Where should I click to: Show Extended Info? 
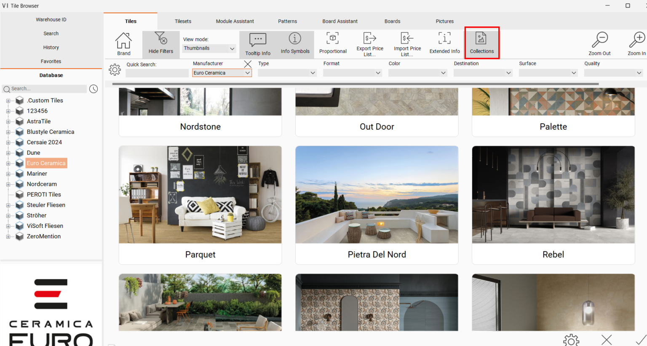pyautogui.click(x=444, y=44)
